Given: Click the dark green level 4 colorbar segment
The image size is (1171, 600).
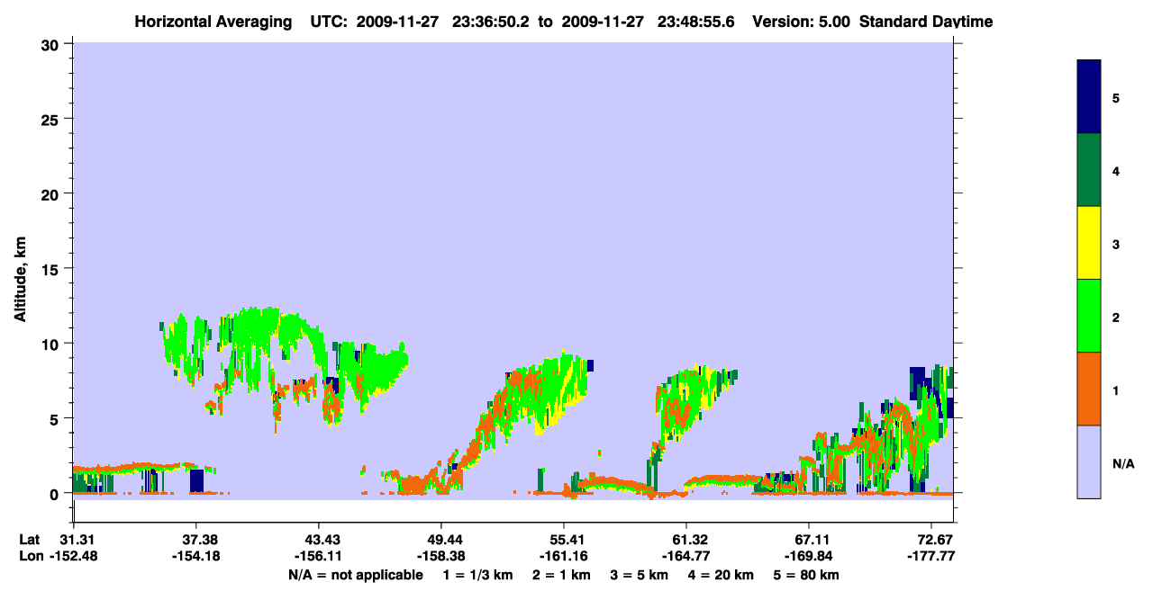Looking at the screenshot, I should coord(1089,170).
